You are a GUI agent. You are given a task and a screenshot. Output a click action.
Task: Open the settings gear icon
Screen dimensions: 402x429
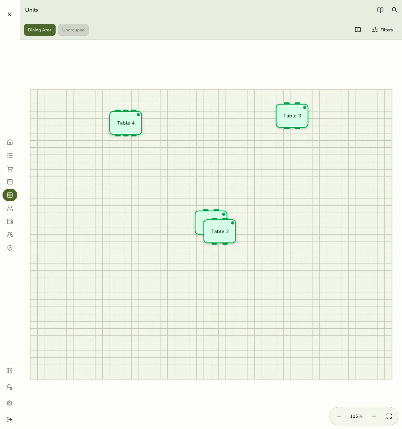click(x=9, y=403)
